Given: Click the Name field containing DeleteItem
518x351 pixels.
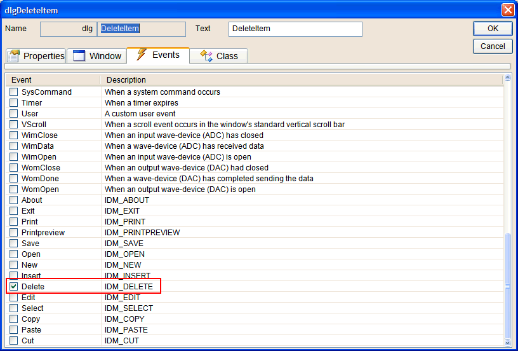Looking at the screenshot, I should point(142,29).
